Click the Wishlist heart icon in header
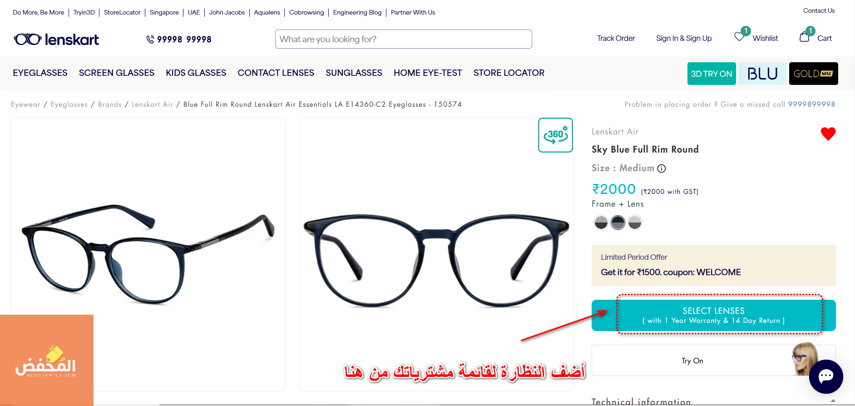The width and height of the screenshot is (855, 406). [739, 37]
